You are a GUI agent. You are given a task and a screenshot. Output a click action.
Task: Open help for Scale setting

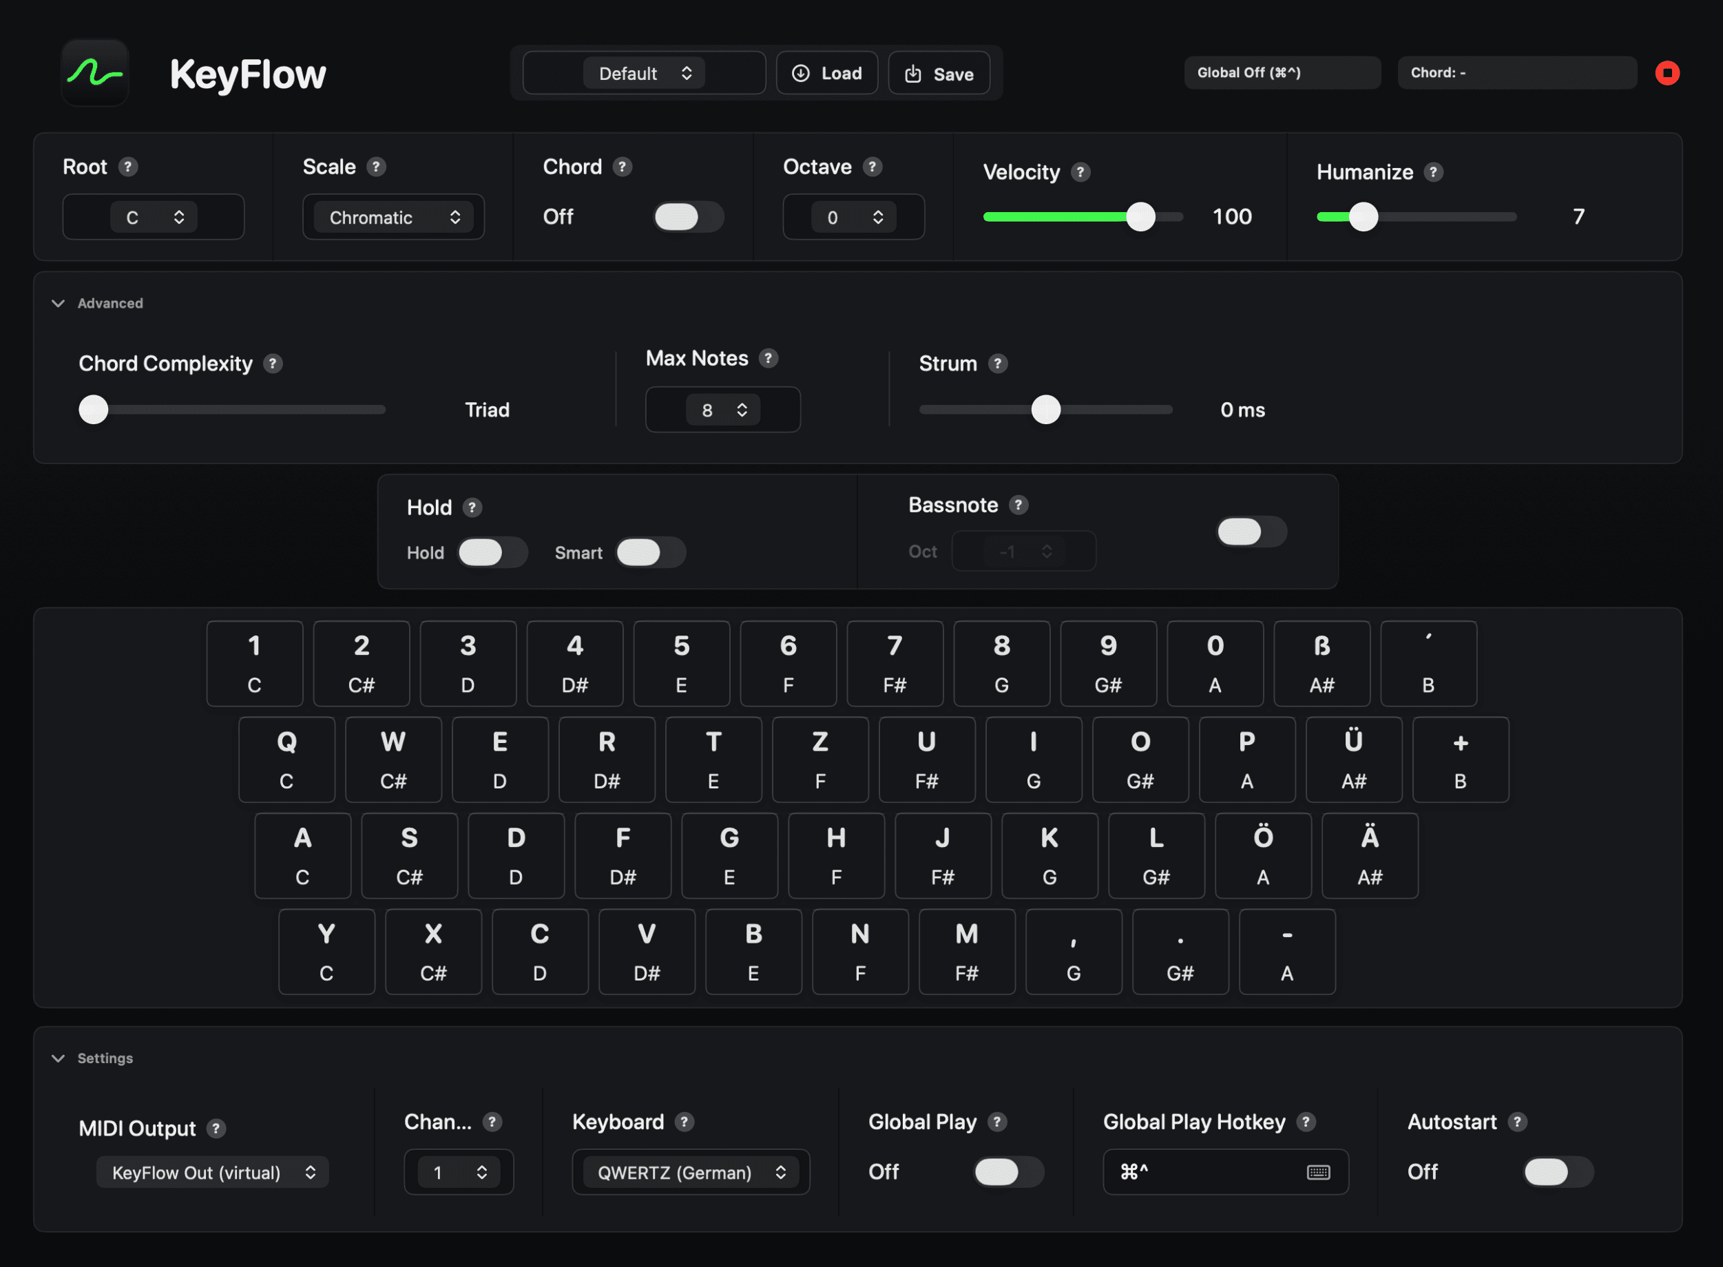[x=376, y=167]
